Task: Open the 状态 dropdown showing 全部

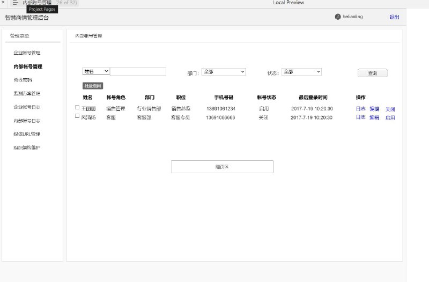Action: pos(301,72)
